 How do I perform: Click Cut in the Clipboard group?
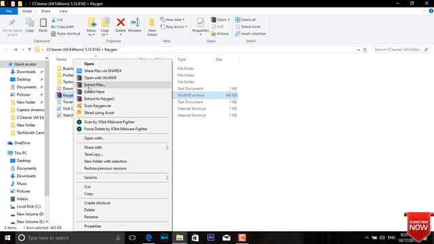click(x=57, y=20)
